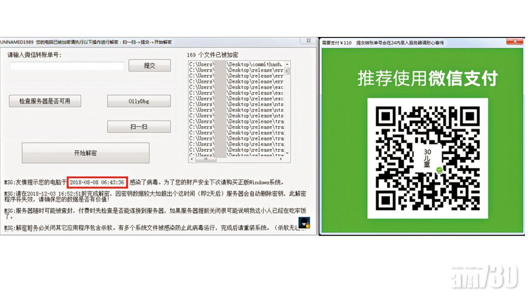Start decryption with the 开始解密 button
Screen dimensions: 528x297
click(86, 153)
